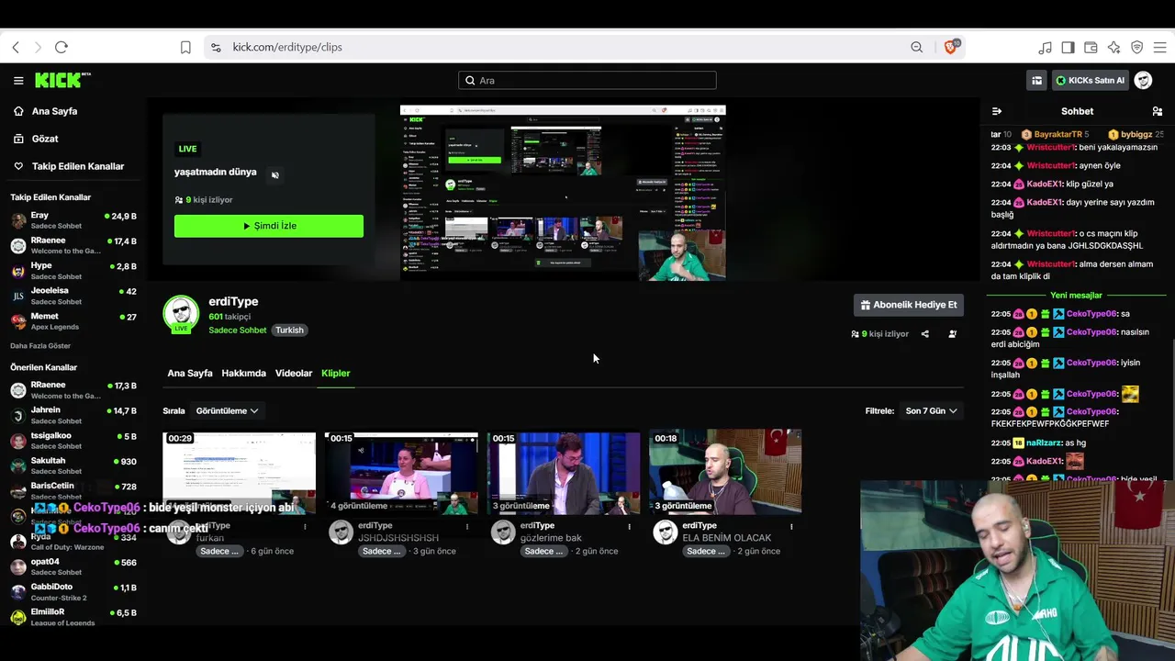The height and width of the screenshot is (661, 1175).
Task: Open the Brave VPN shield icon
Action: (x=1137, y=47)
